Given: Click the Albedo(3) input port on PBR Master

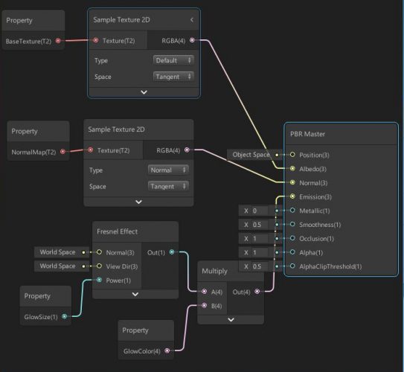Looking at the screenshot, I should click(292, 168).
